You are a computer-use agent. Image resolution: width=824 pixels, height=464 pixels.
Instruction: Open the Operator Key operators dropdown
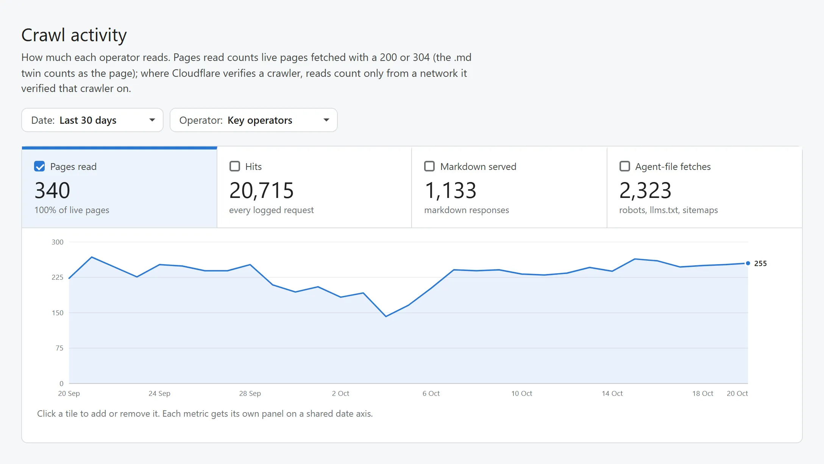[254, 120]
